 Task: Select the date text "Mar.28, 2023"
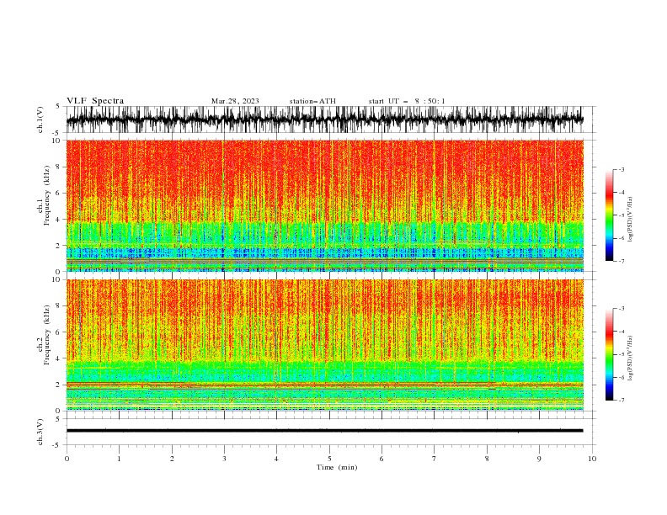point(235,101)
